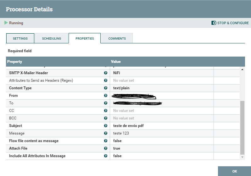Screen dimensions: 251x176
Task: Select the 'teste de envio pdf' value
Action: pyautogui.click(x=128, y=126)
